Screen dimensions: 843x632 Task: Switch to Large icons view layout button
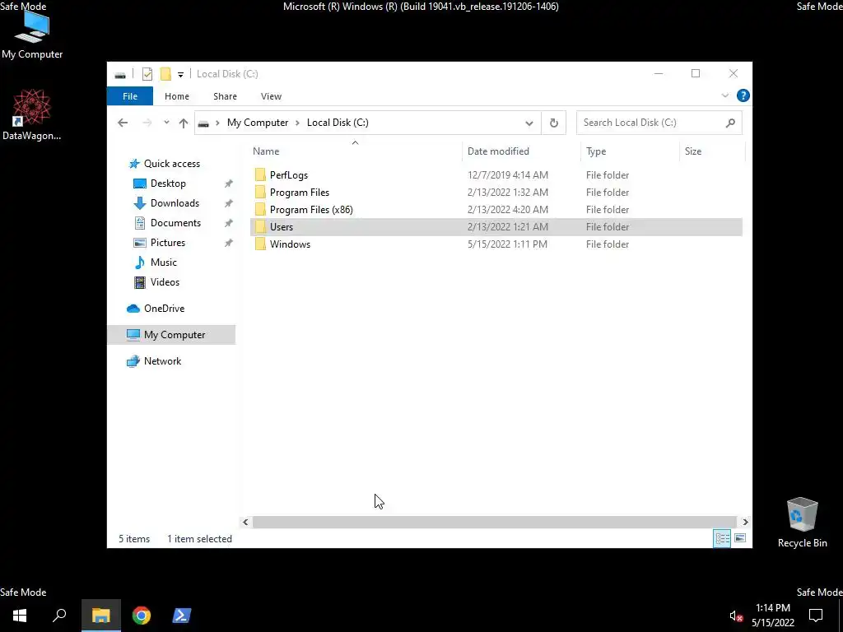tap(740, 538)
